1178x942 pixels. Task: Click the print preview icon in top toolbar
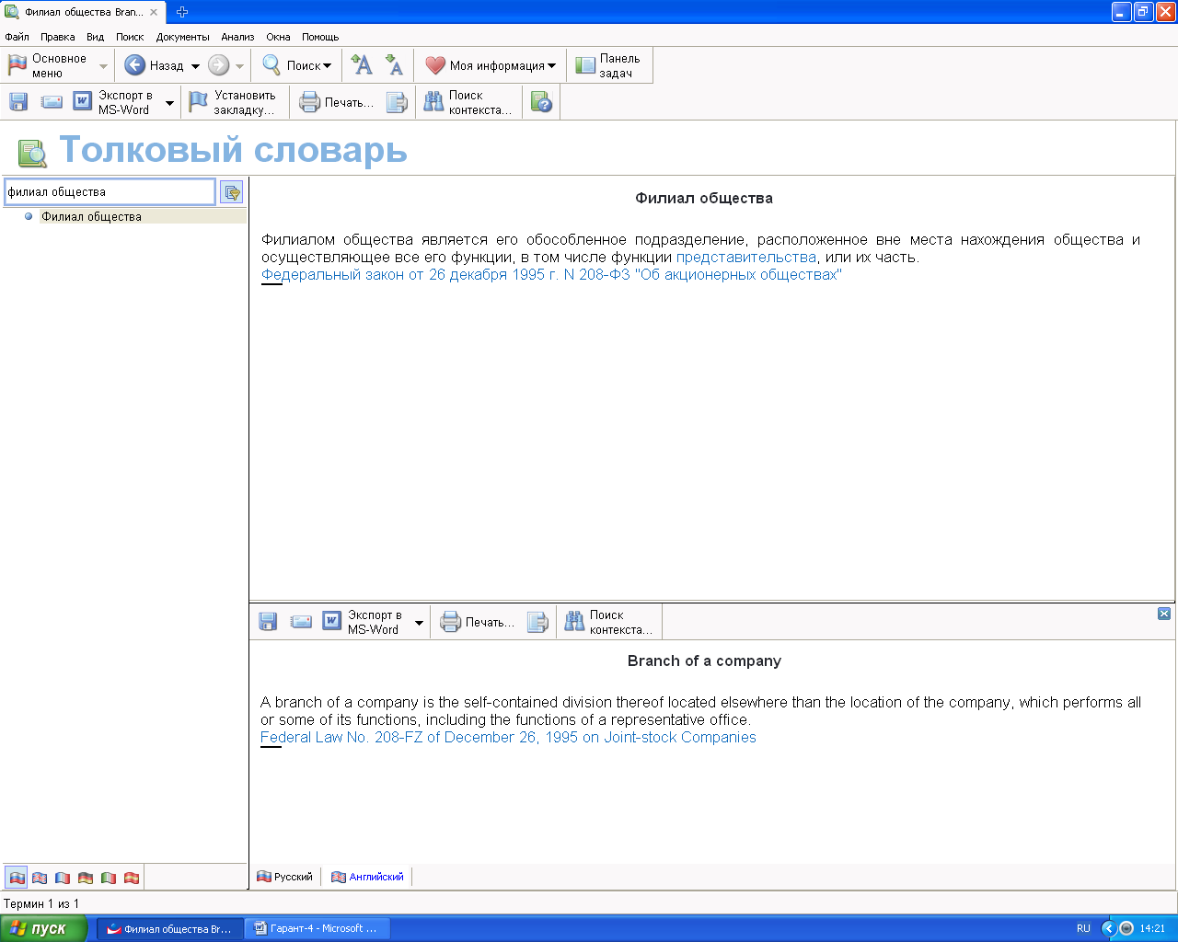coord(397,102)
